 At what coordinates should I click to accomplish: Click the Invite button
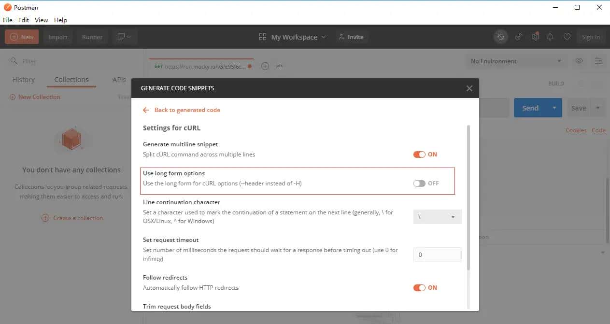[x=351, y=37]
